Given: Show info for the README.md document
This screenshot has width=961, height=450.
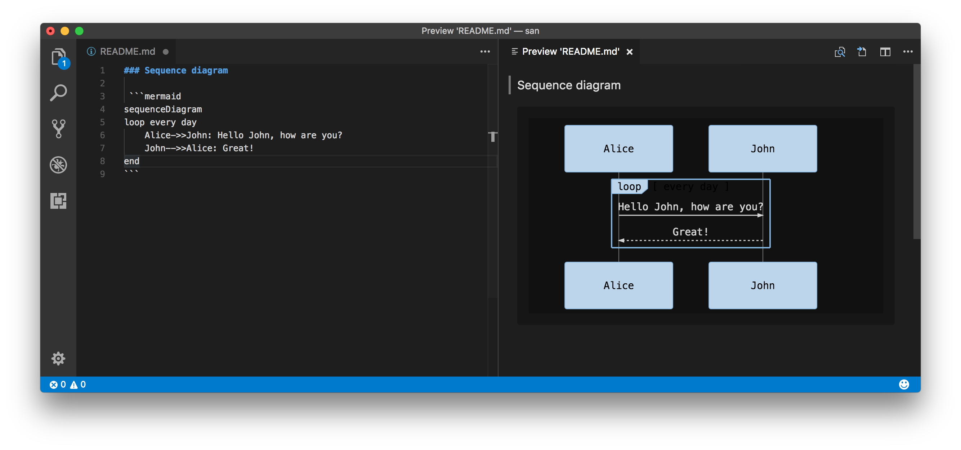Looking at the screenshot, I should (91, 51).
